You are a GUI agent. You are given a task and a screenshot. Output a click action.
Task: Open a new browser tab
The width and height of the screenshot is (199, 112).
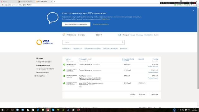[55, 2]
